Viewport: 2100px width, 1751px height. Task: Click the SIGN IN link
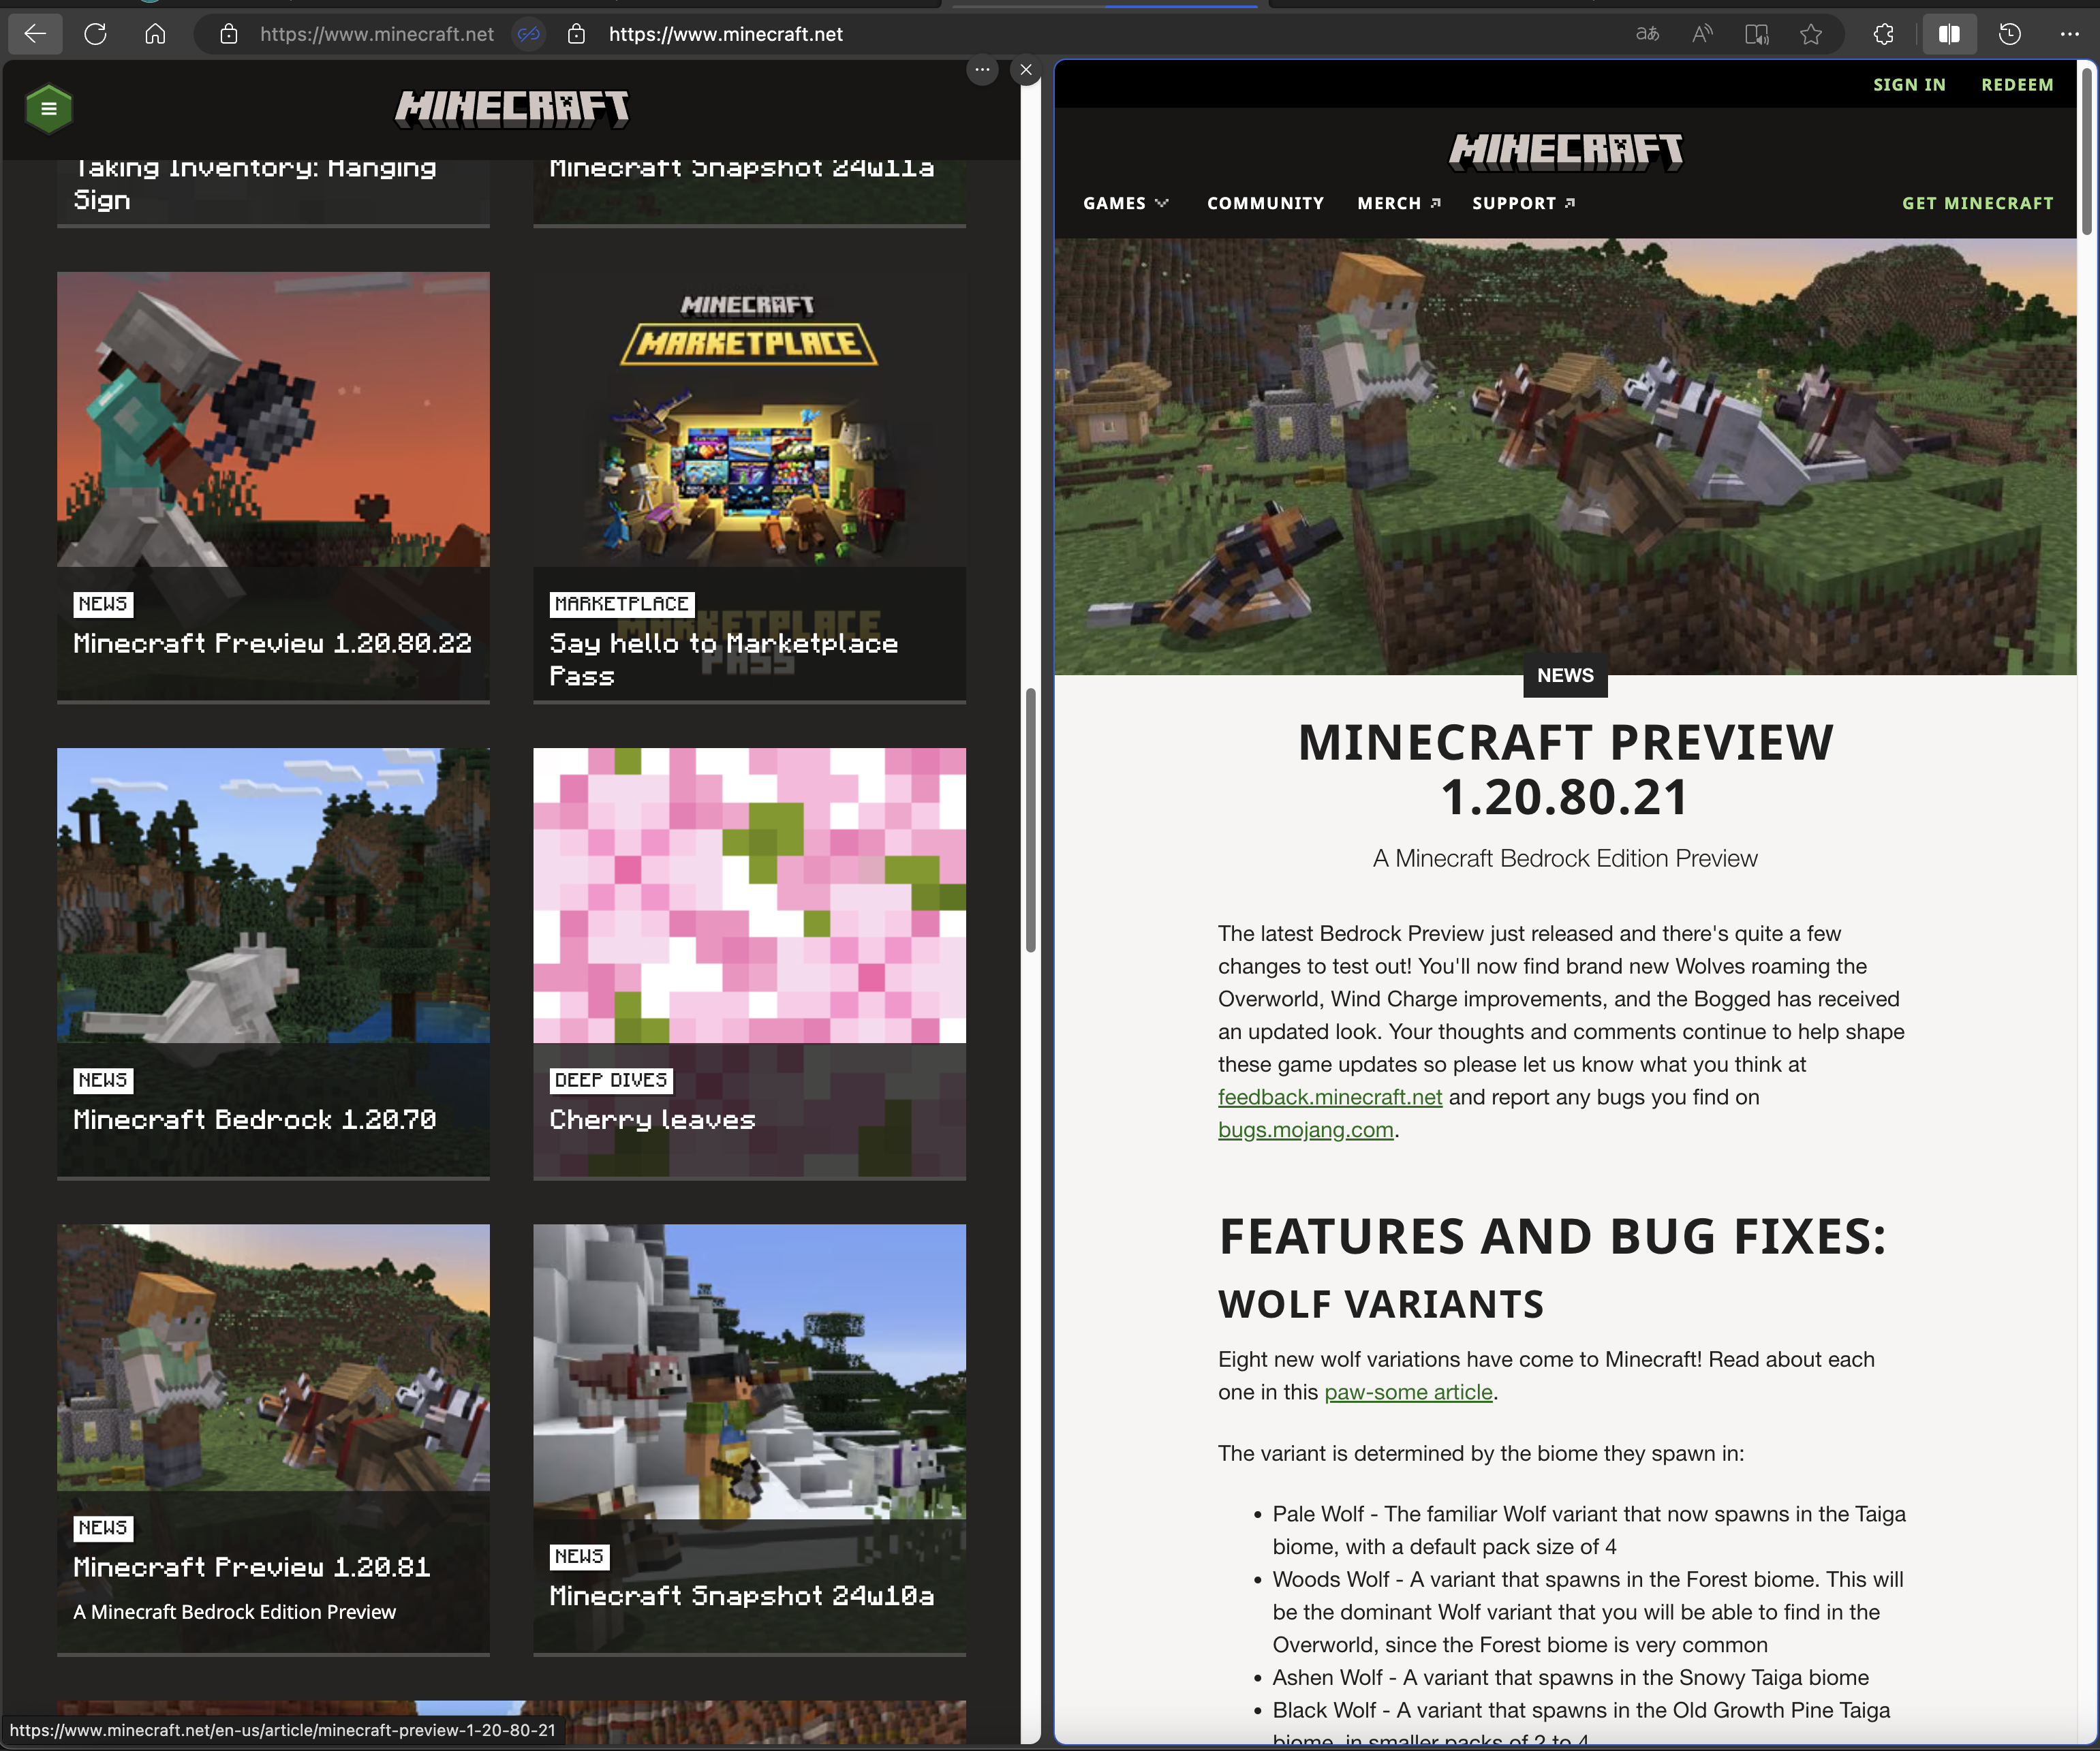pyautogui.click(x=1909, y=85)
